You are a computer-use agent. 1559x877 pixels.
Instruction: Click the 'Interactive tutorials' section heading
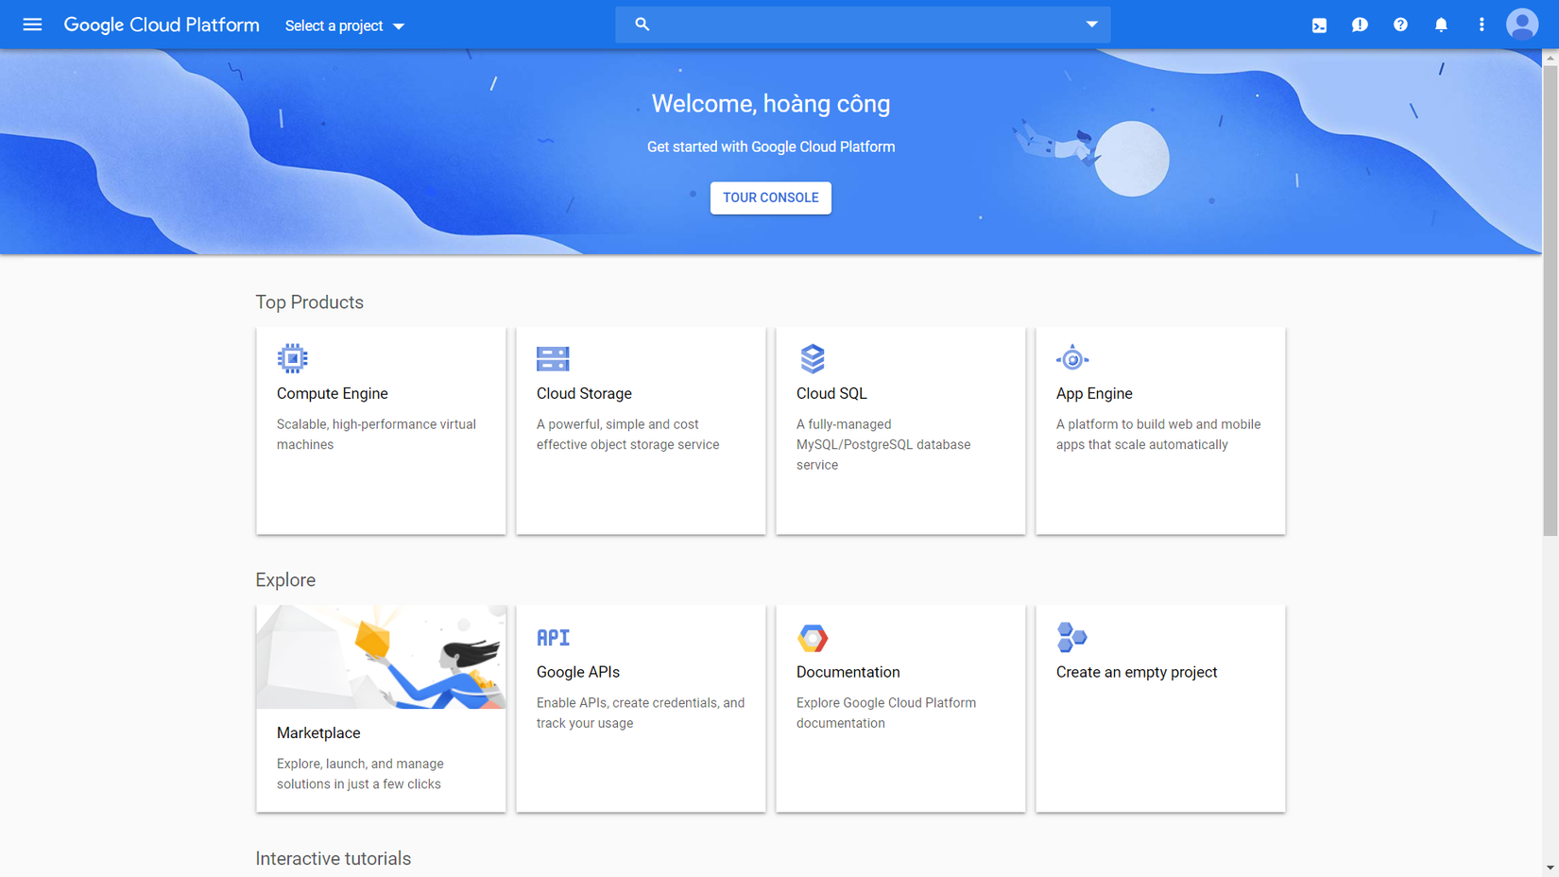334,858
